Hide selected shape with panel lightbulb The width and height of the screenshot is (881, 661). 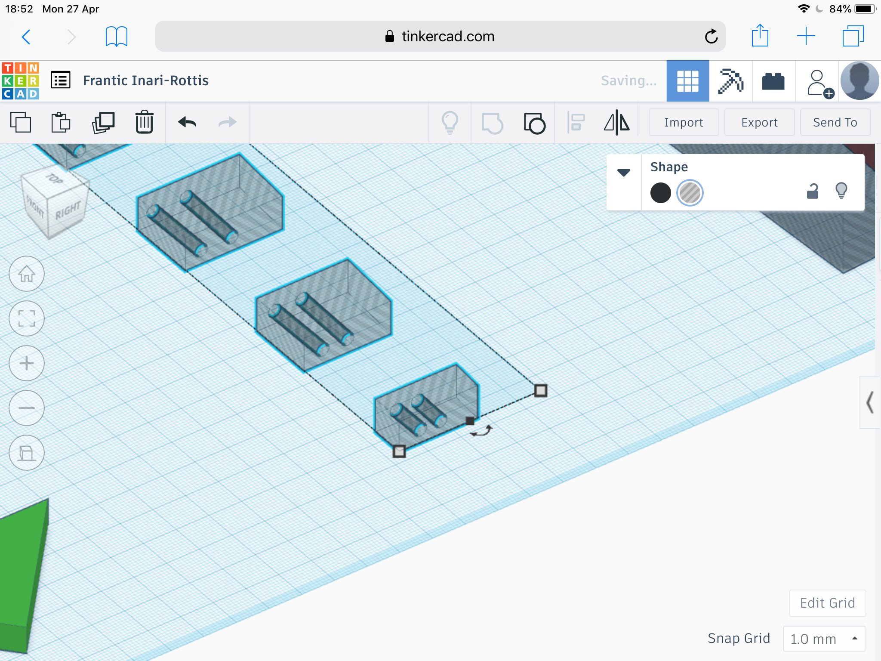[841, 191]
